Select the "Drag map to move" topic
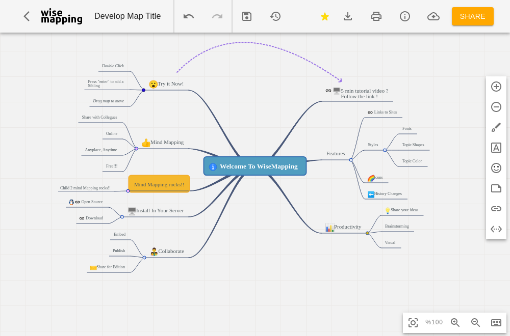 pos(108,101)
